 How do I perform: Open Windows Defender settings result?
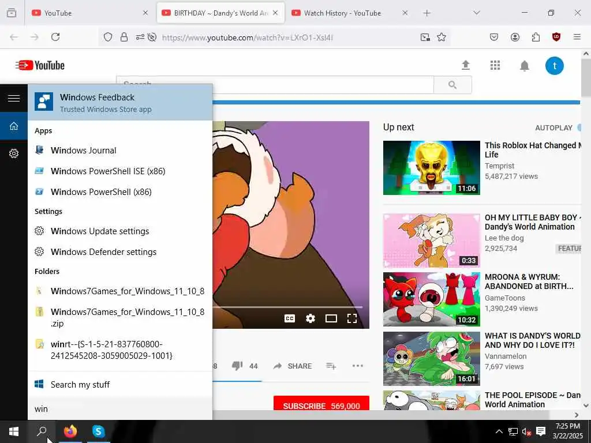coord(120,251)
